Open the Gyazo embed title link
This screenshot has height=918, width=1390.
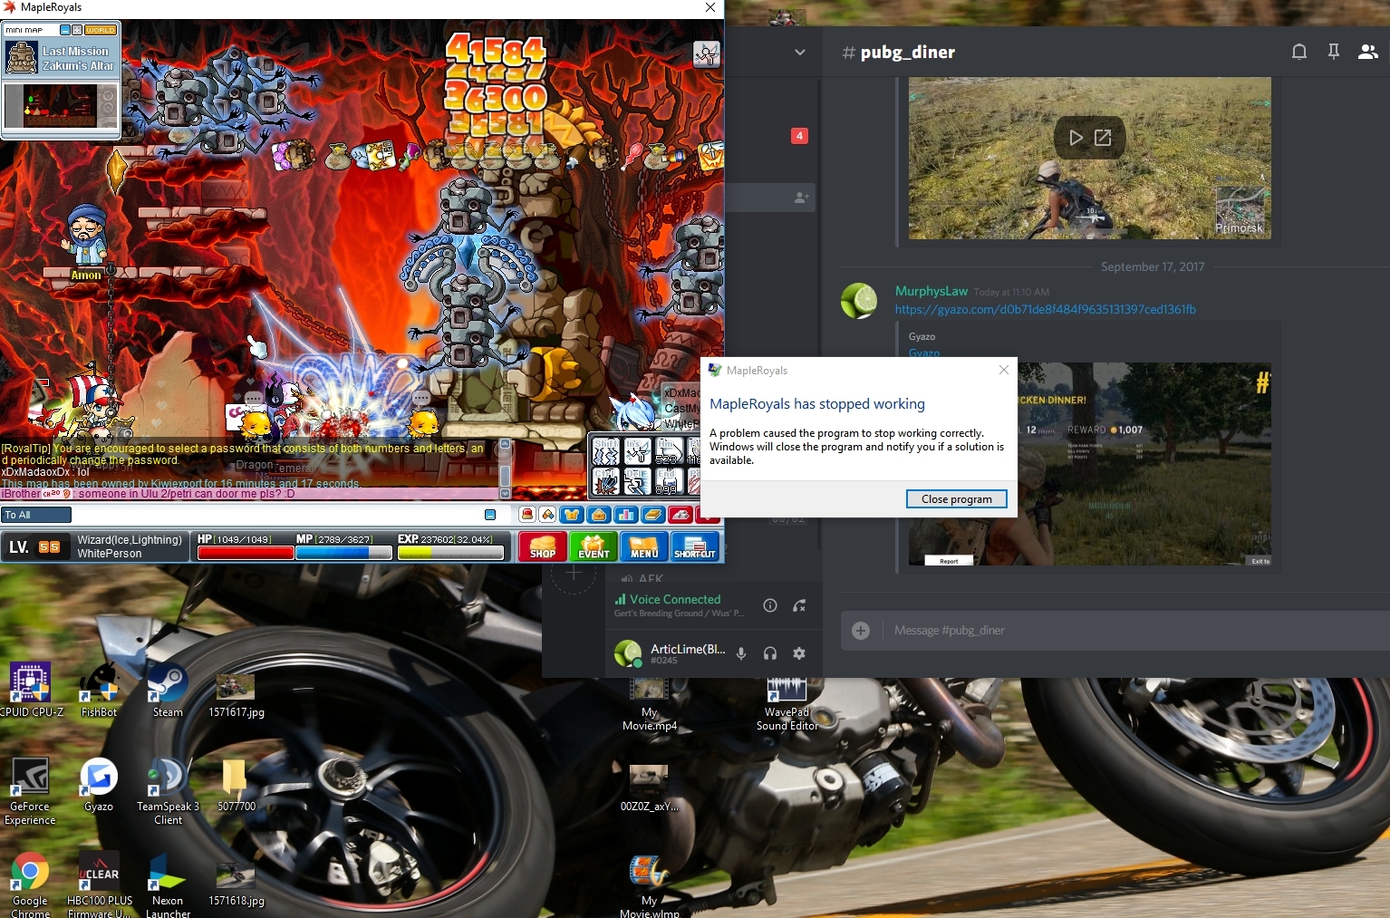[x=923, y=353]
